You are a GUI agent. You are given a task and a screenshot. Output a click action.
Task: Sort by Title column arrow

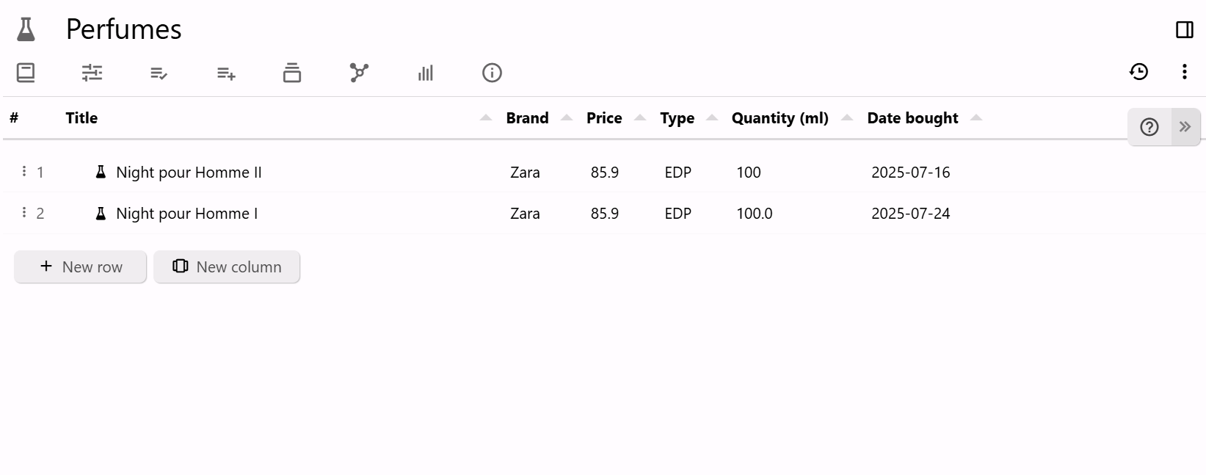pyautogui.click(x=486, y=118)
